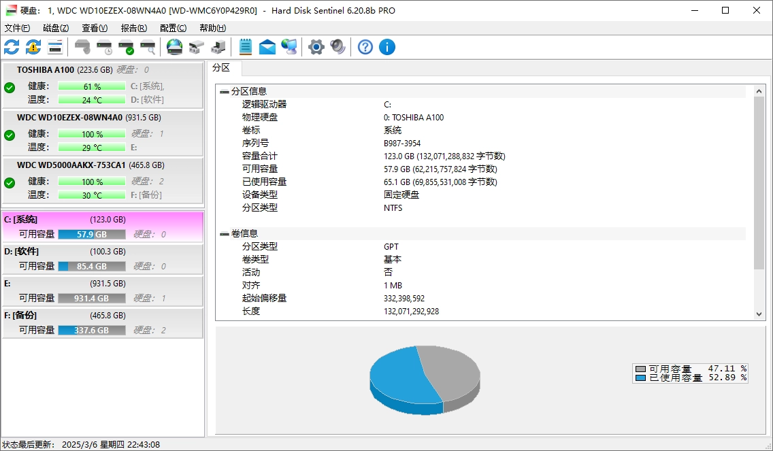Image resolution: width=773 pixels, height=451 pixels.
Task: Open help with the question mark icon
Action: pos(365,47)
